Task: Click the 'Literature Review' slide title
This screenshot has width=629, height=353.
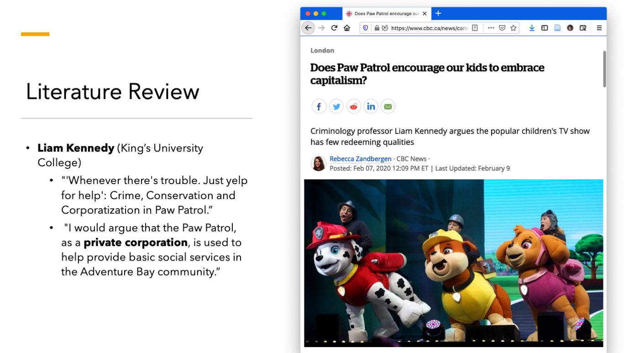Action: (112, 92)
